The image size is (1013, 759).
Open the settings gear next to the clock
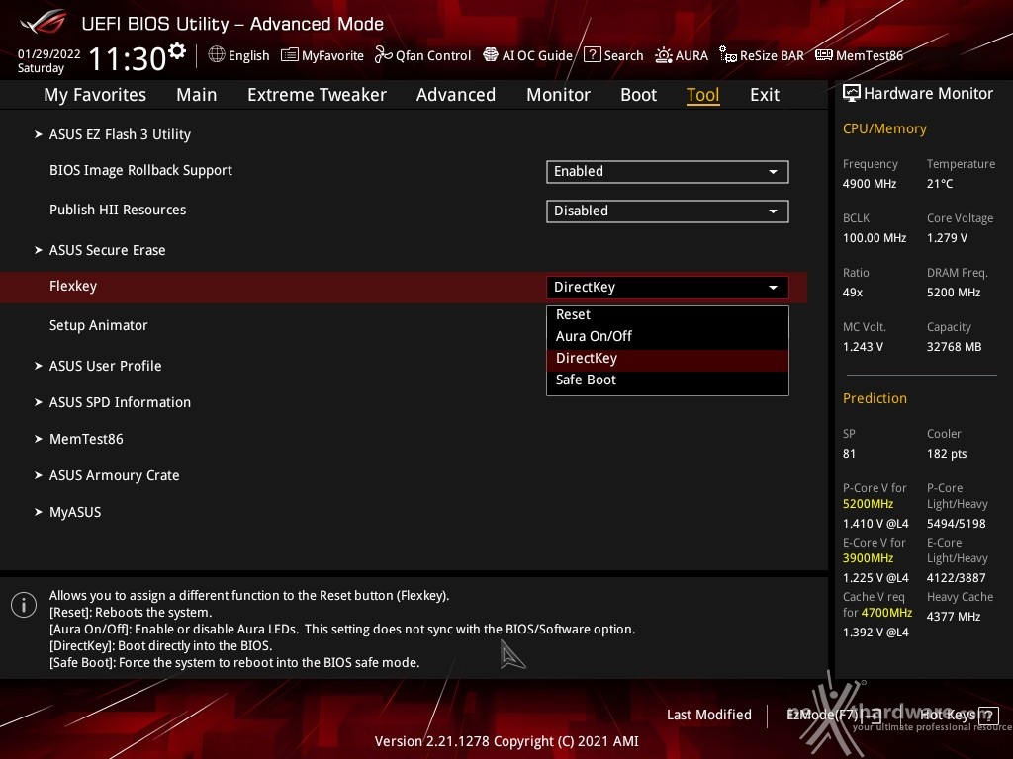[x=176, y=51]
